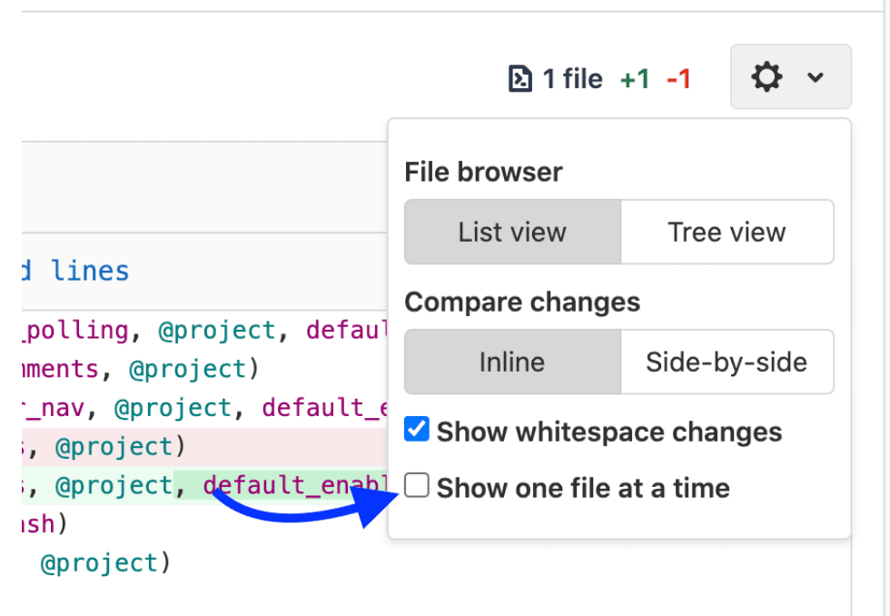The height and width of the screenshot is (616, 890).
Task: Select Inline compare mode
Action: pos(511,362)
